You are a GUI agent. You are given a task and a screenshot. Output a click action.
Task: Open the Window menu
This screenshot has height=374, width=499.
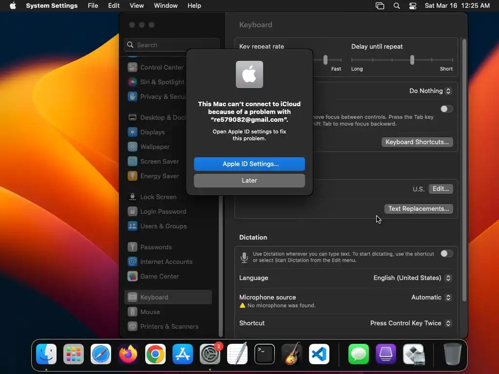166,6
